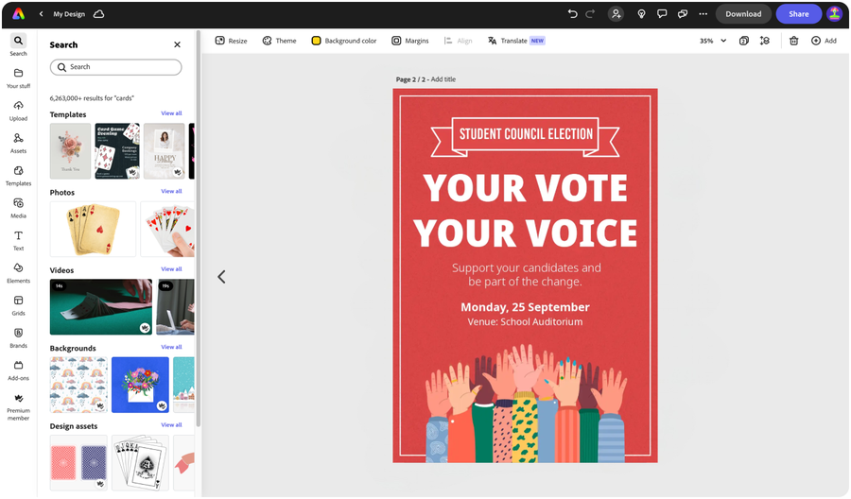Open the Translate feature
851x499 pixels.
pos(516,41)
